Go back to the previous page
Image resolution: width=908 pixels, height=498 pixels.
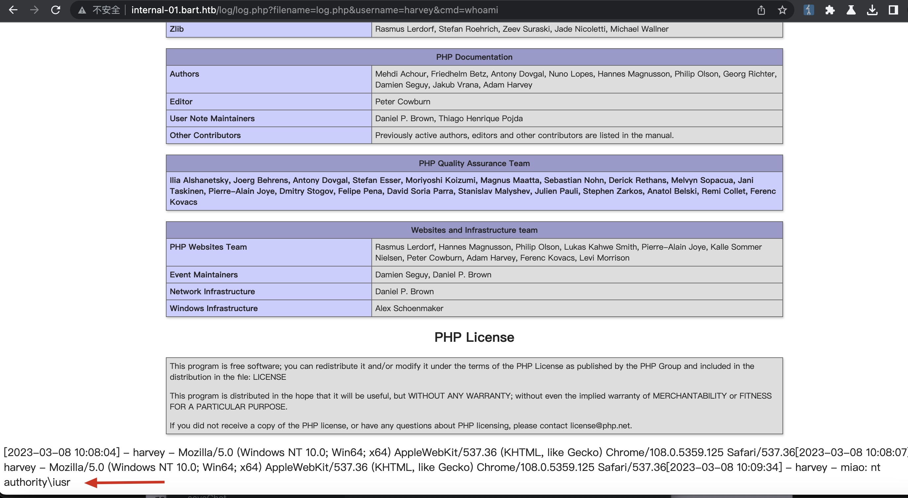[13, 10]
